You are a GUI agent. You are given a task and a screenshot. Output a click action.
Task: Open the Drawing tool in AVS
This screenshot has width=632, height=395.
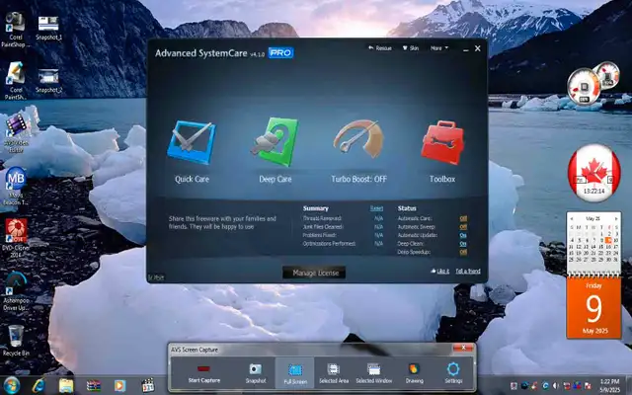click(x=415, y=373)
